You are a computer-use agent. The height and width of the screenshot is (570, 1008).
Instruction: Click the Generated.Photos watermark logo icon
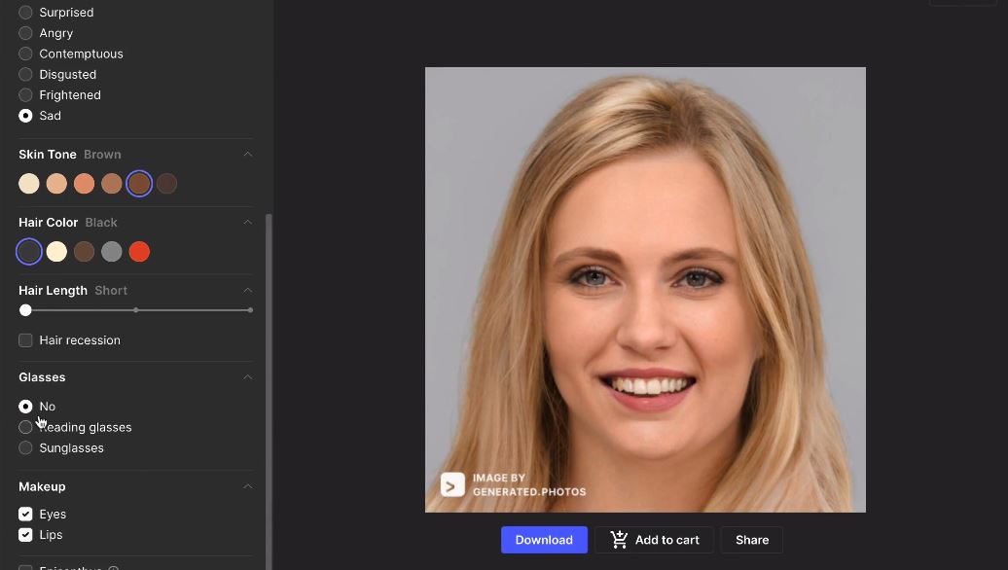click(452, 485)
